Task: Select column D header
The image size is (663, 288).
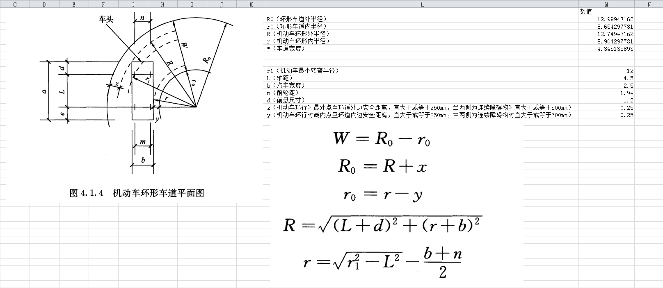Action: pos(44,5)
